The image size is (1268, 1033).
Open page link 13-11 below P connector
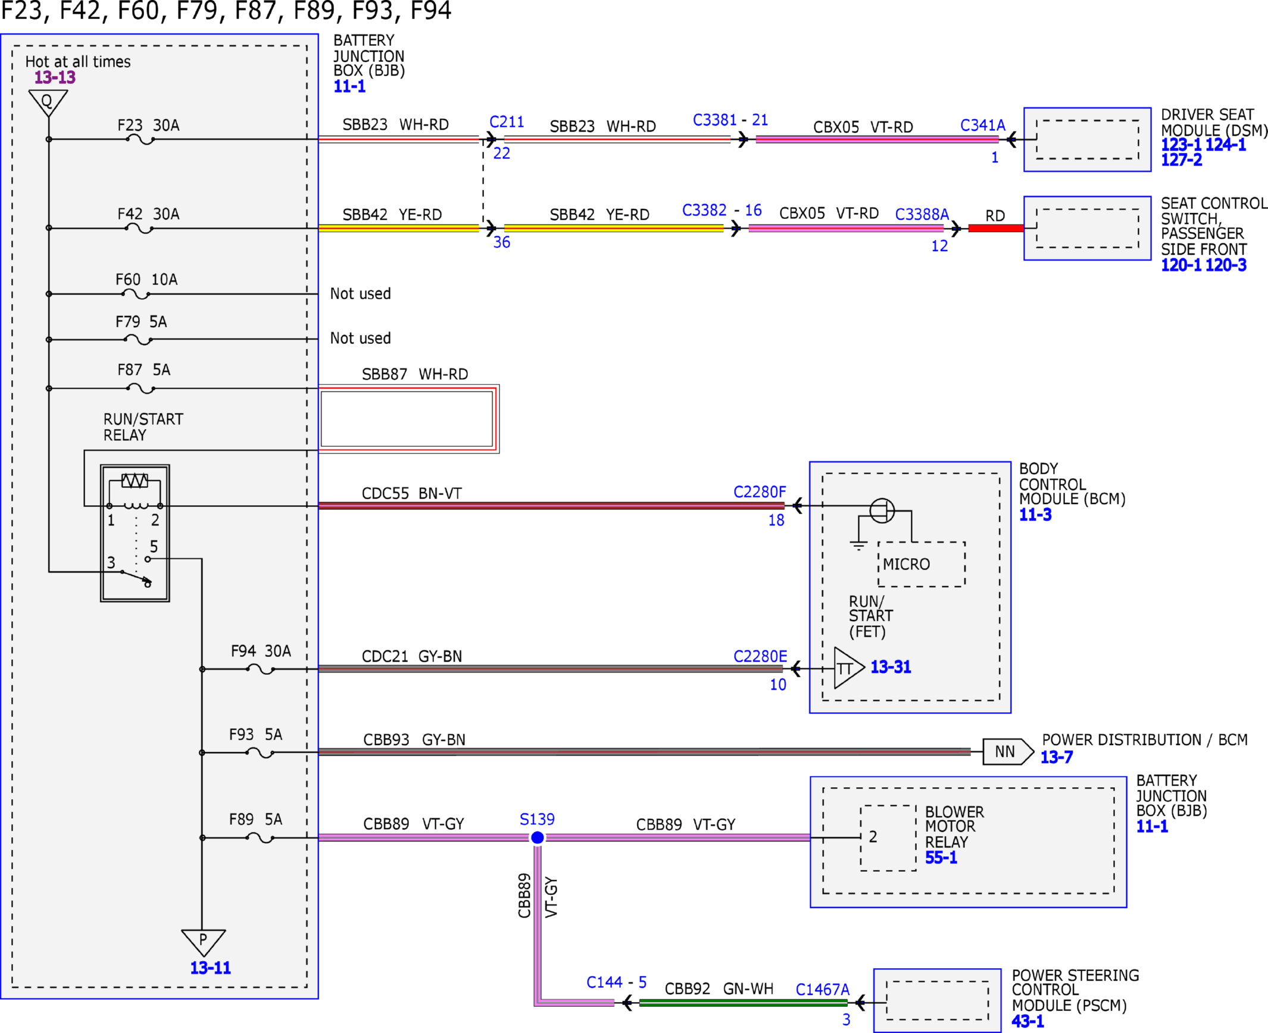(210, 968)
